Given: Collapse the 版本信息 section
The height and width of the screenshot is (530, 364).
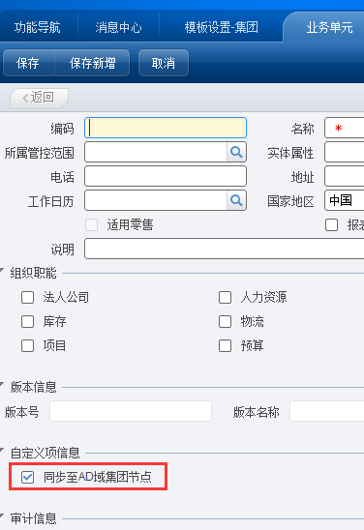Looking at the screenshot, I should tap(2, 384).
